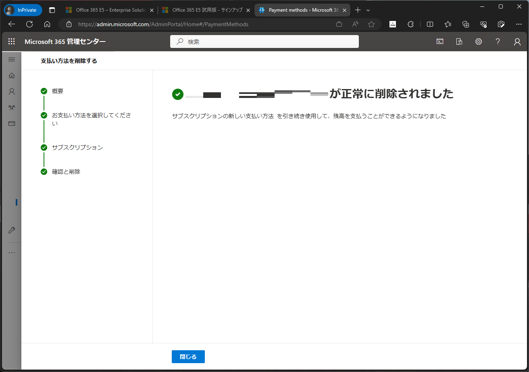Start Read aloud from address bar

[x=355, y=24]
